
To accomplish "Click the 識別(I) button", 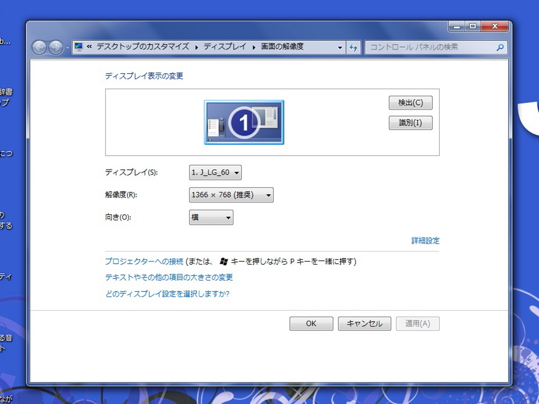I will 411,123.
